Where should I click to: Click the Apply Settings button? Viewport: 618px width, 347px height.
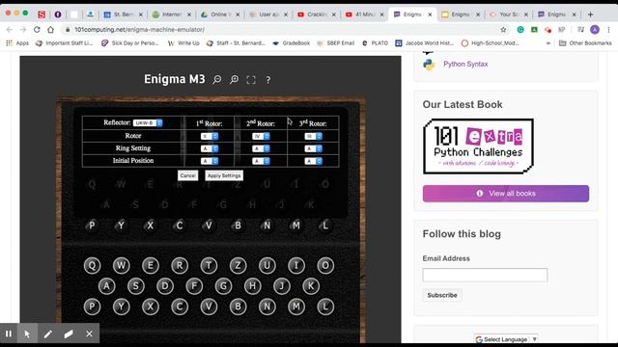pyautogui.click(x=224, y=175)
